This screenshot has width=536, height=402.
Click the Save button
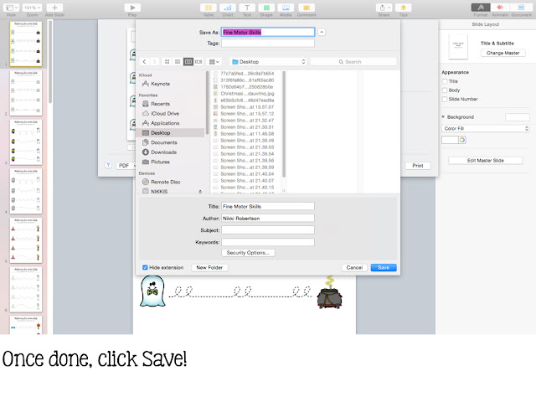pyautogui.click(x=384, y=268)
